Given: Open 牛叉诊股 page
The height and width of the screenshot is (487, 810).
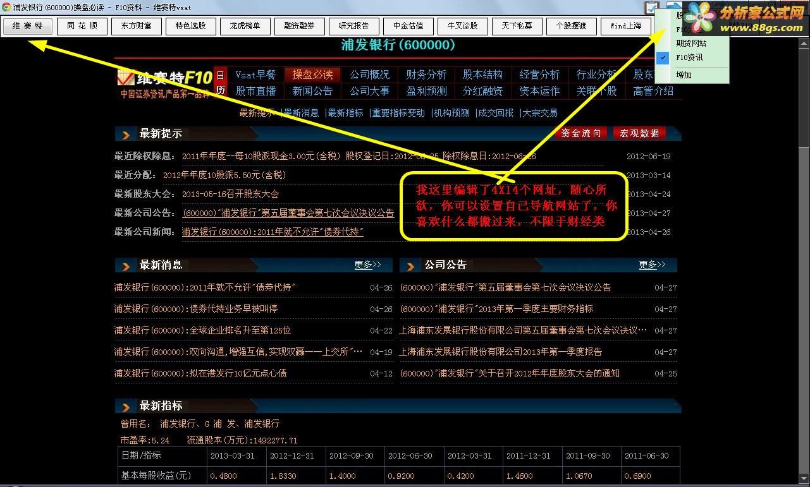Looking at the screenshot, I should point(463,26).
